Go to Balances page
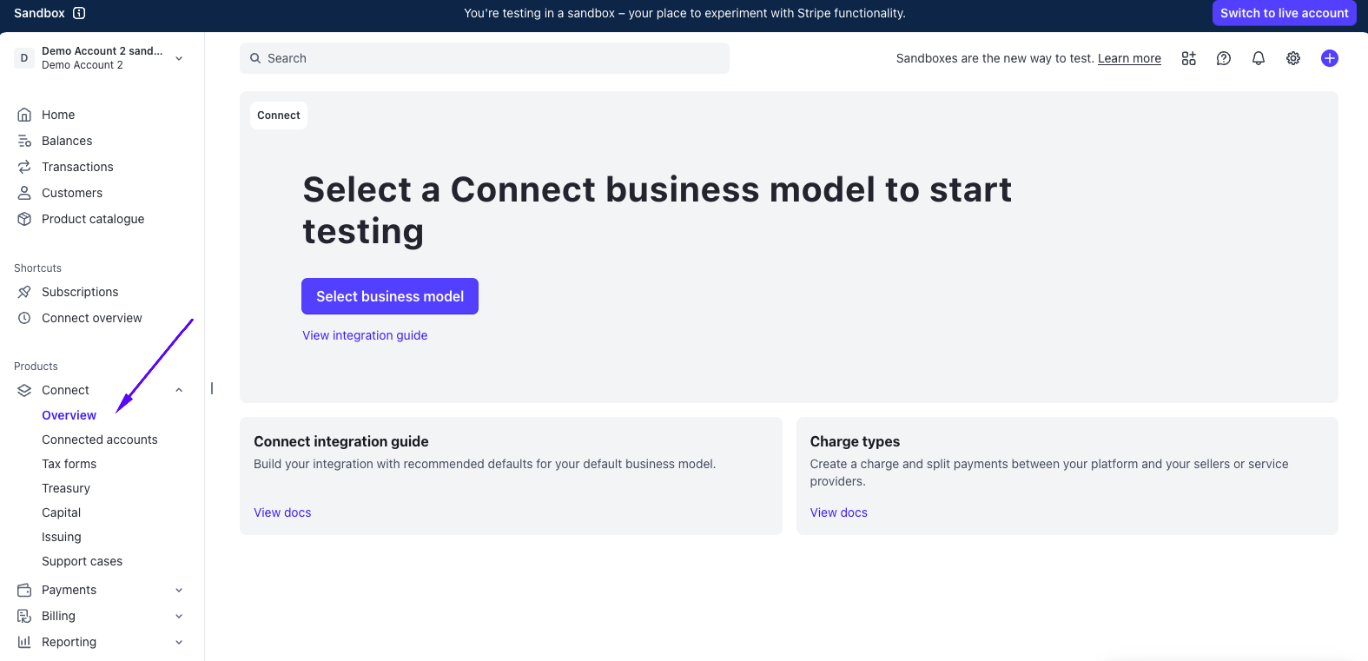This screenshot has width=1368, height=661. click(67, 141)
